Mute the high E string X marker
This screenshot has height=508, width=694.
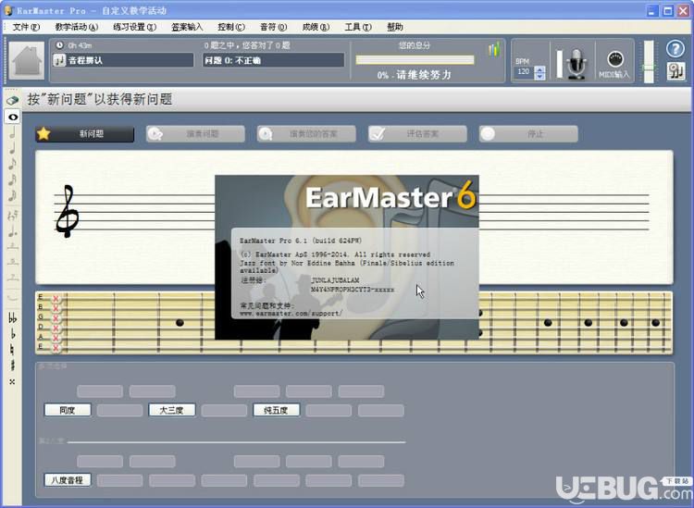click(56, 299)
